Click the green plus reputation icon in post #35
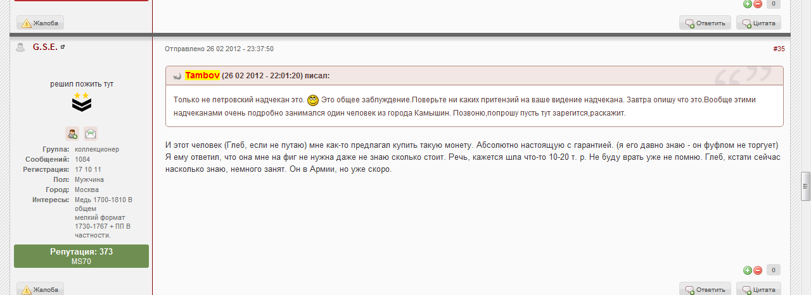 tap(748, 270)
